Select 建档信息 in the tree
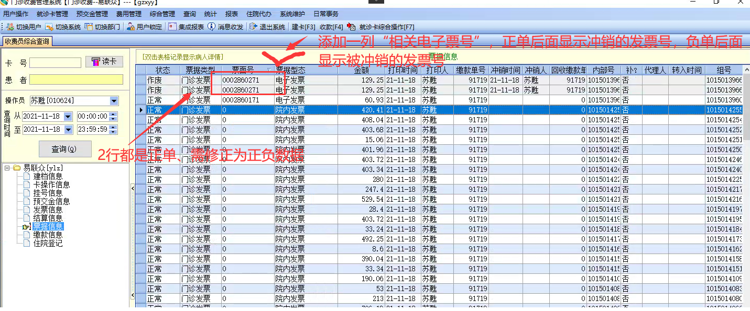The width and height of the screenshot is (750, 311). click(48, 176)
